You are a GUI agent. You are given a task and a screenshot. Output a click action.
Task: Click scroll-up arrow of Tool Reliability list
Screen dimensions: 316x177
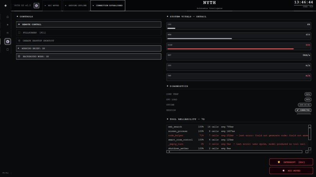pos(310,126)
